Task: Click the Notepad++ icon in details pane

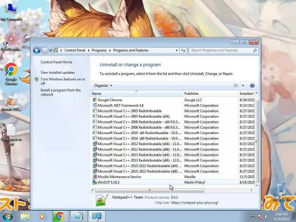Action: pyautogui.click(x=102, y=200)
